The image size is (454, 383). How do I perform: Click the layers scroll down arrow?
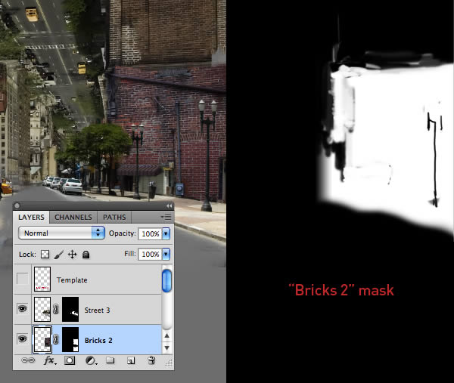[166, 347]
